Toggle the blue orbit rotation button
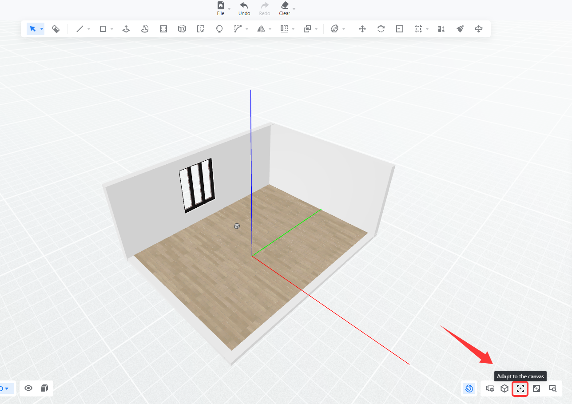This screenshot has width=572, height=404. [469, 388]
